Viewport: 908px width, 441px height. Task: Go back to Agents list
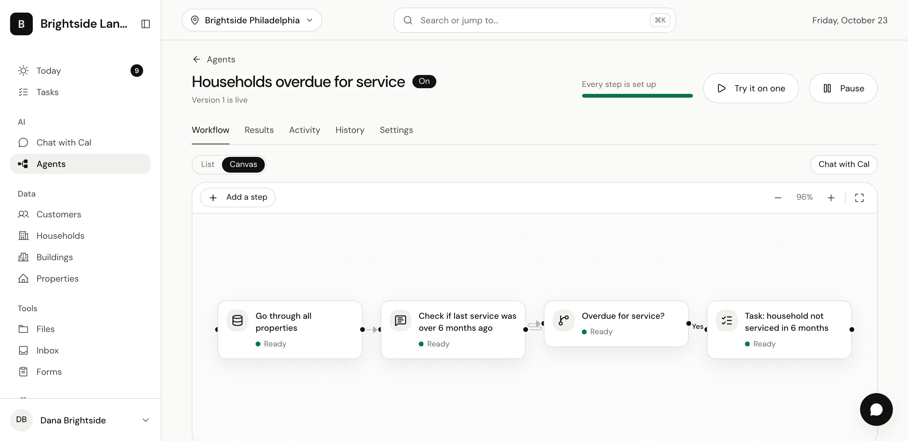click(x=214, y=59)
